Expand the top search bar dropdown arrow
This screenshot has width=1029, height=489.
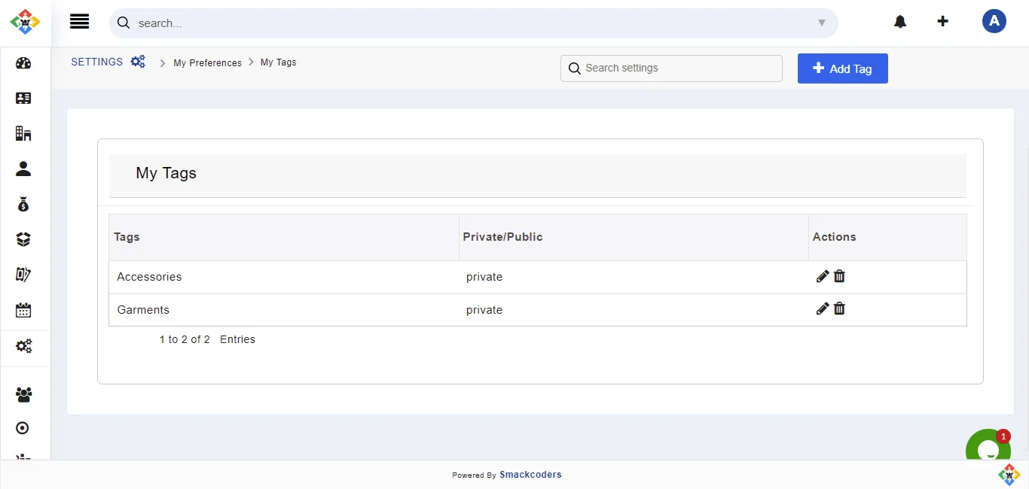coord(822,23)
